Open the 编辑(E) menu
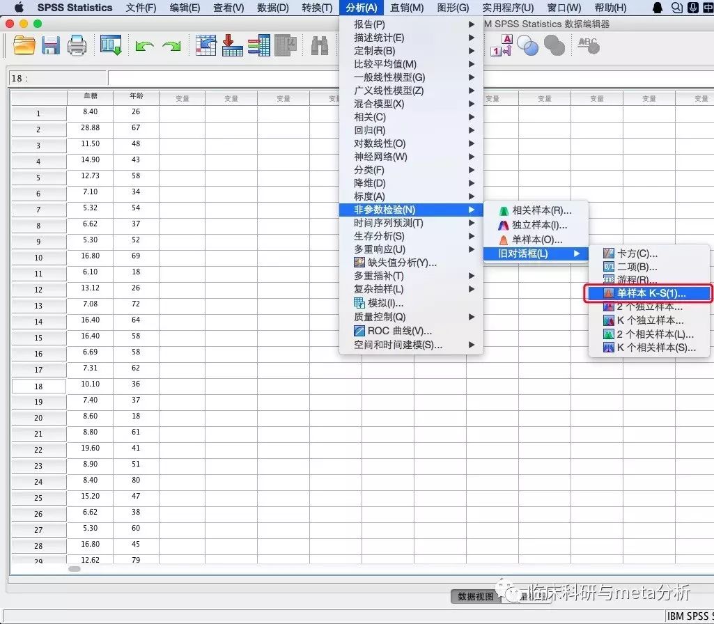Image resolution: width=714 pixels, height=624 pixels. click(x=185, y=8)
